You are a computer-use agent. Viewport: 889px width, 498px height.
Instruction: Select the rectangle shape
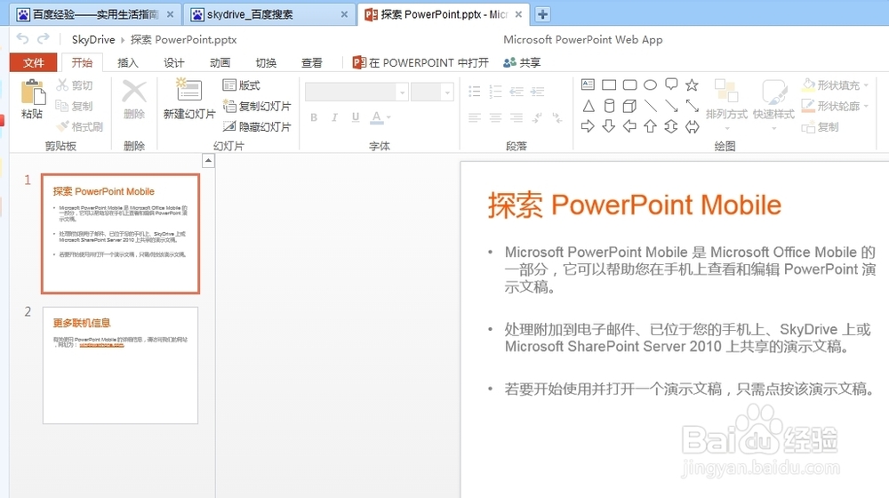[x=609, y=85]
